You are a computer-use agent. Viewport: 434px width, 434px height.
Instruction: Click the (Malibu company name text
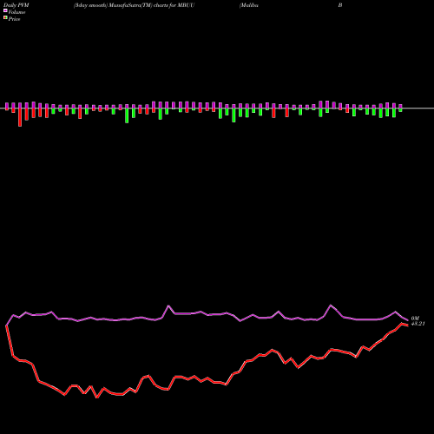point(249,5)
